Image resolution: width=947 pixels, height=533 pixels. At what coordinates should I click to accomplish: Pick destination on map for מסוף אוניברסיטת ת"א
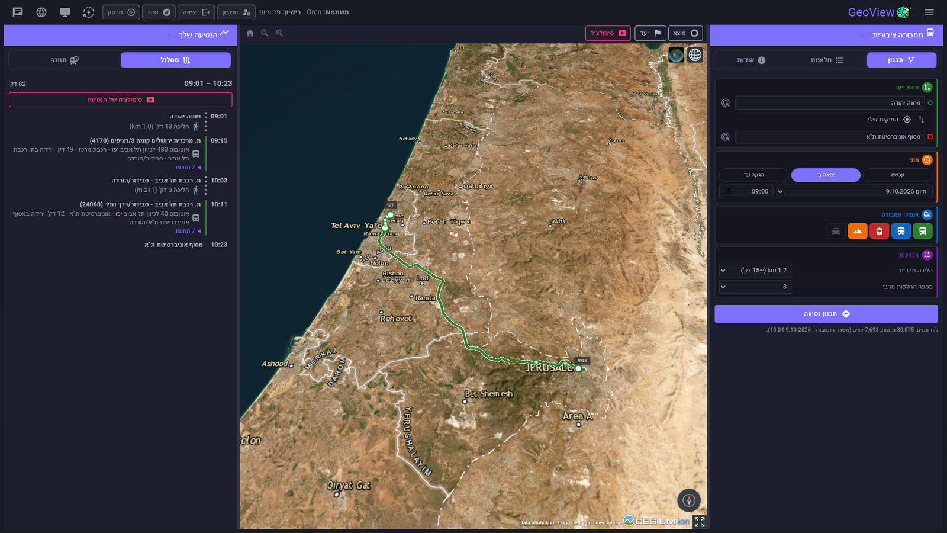click(x=726, y=137)
